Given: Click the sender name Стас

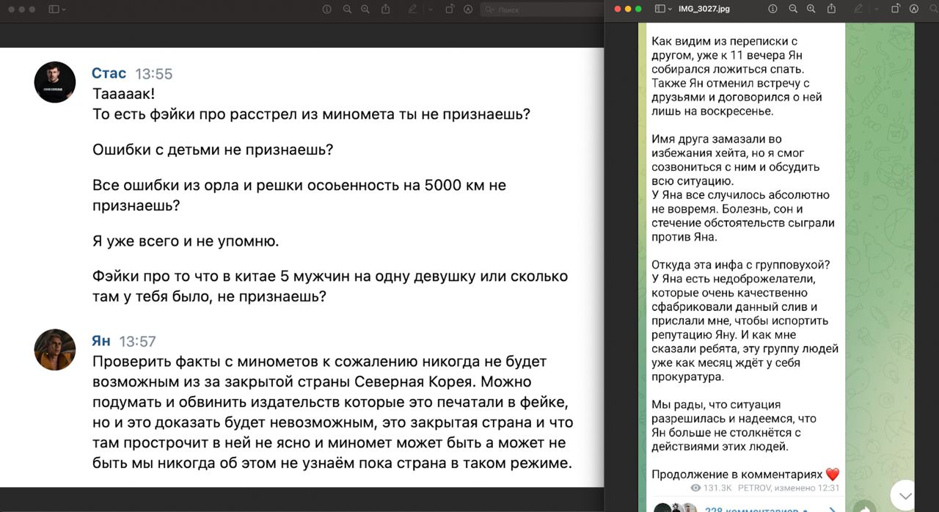Looking at the screenshot, I should [x=109, y=73].
